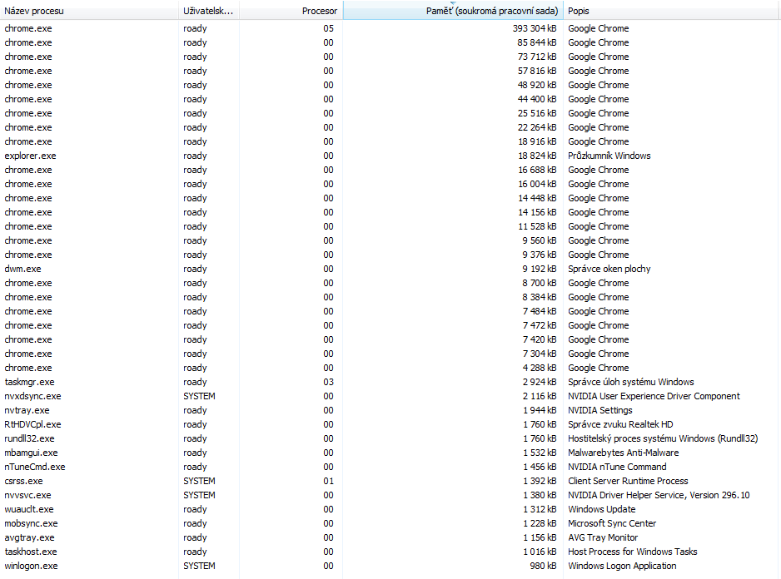
Task: Select the 44 400 kB memory value
Action: 536,99
